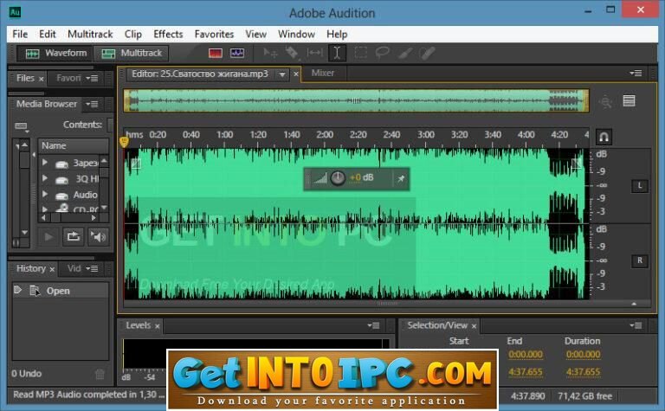Open the editor file dropdown arrow

coord(282,74)
